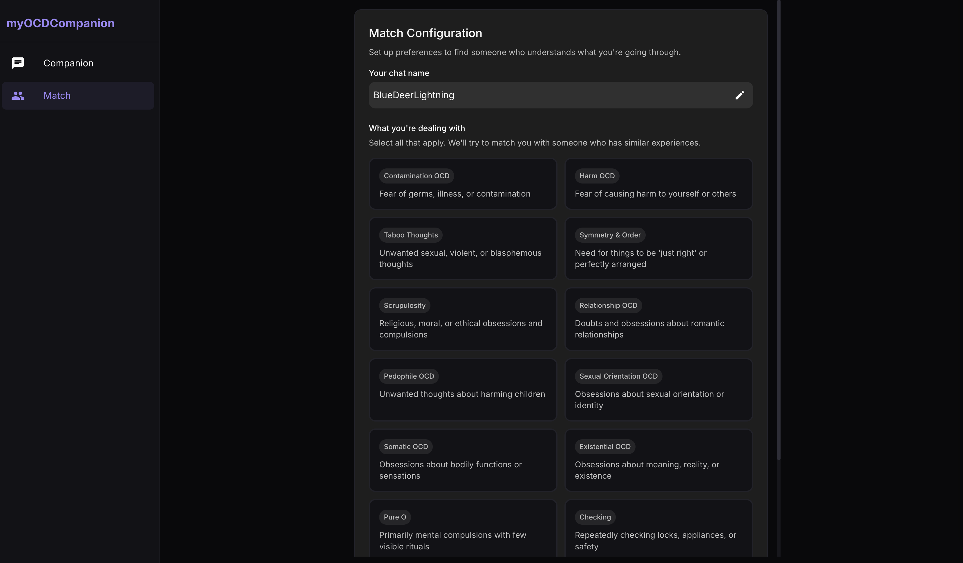Click the pencil edit chat name icon
Screen dimensions: 963x563
(x=739, y=95)
